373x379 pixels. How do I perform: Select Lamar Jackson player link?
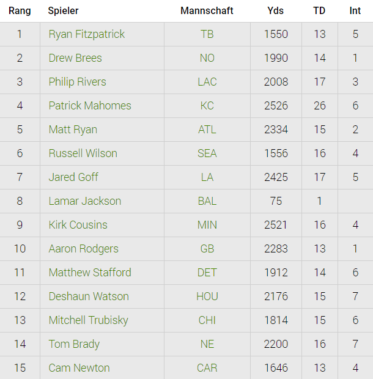pos(84,201)
